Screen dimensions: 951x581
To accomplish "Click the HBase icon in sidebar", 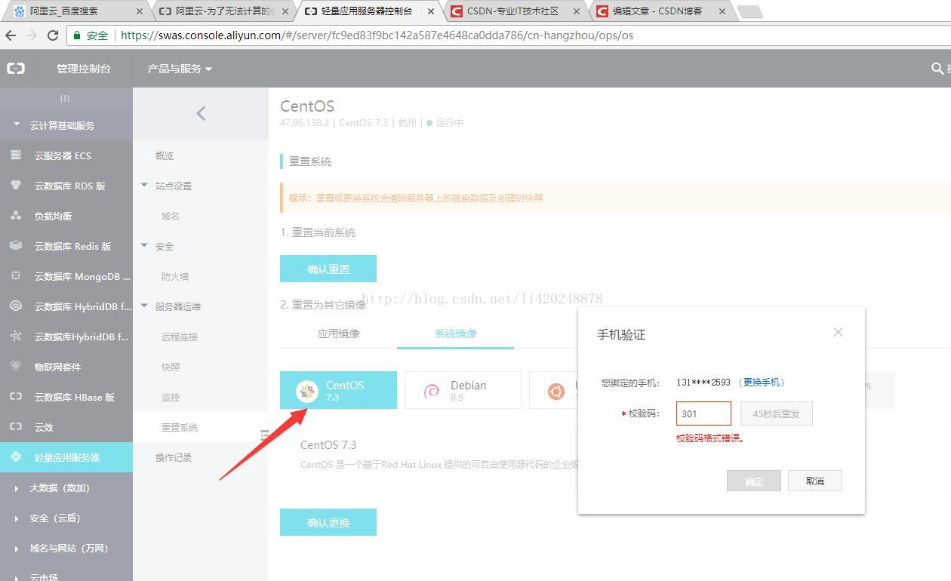I will [16, 397].
